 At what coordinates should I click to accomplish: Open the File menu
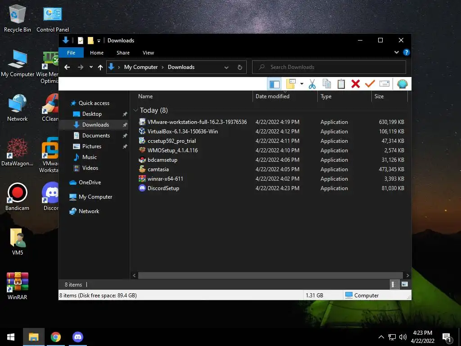(71, 53)
